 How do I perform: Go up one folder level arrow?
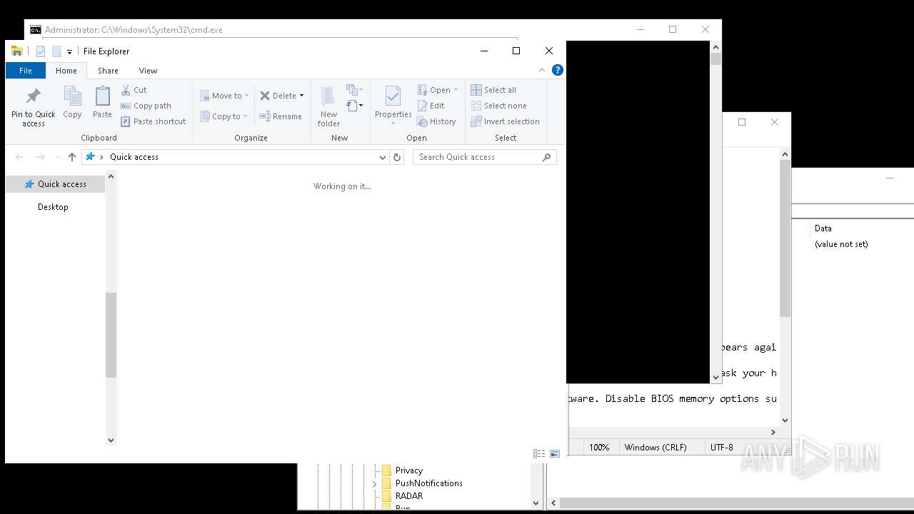(x=71, y=157)
